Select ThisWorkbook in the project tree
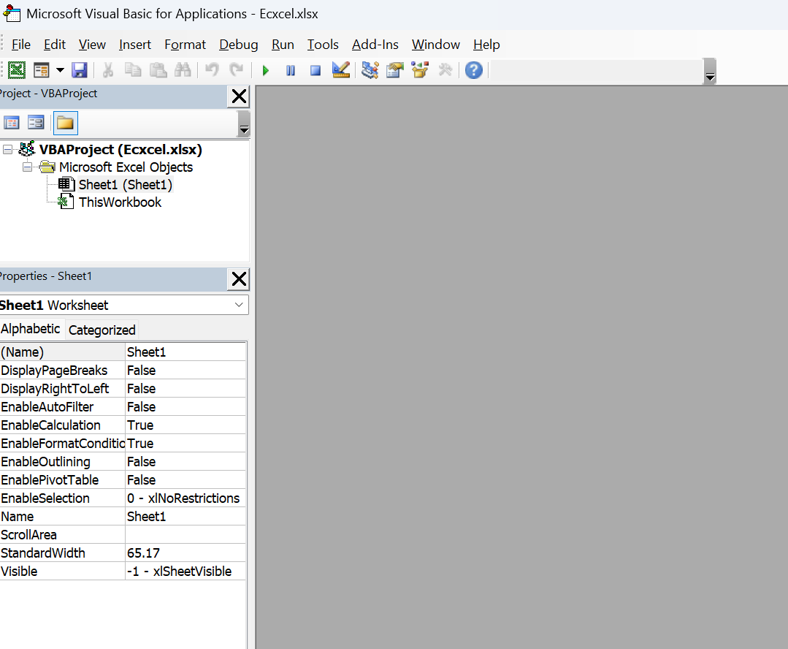 pyautogui.click(x=120, y=202)
